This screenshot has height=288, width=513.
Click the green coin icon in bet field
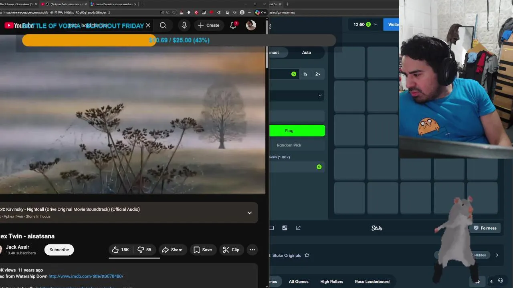(294, 74)
